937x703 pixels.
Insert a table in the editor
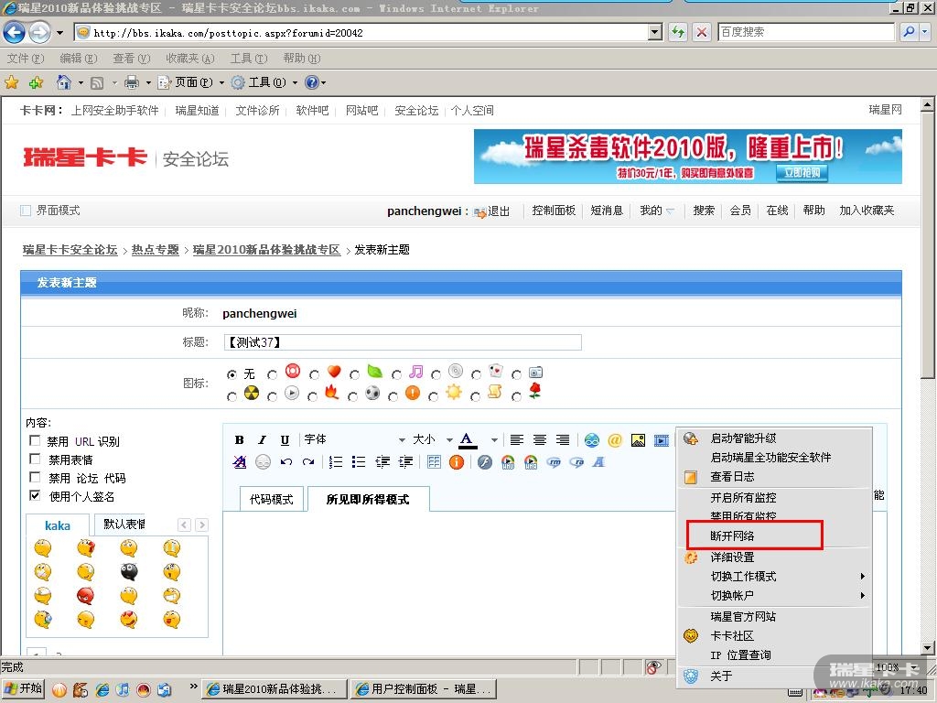(x=434, y=462)
